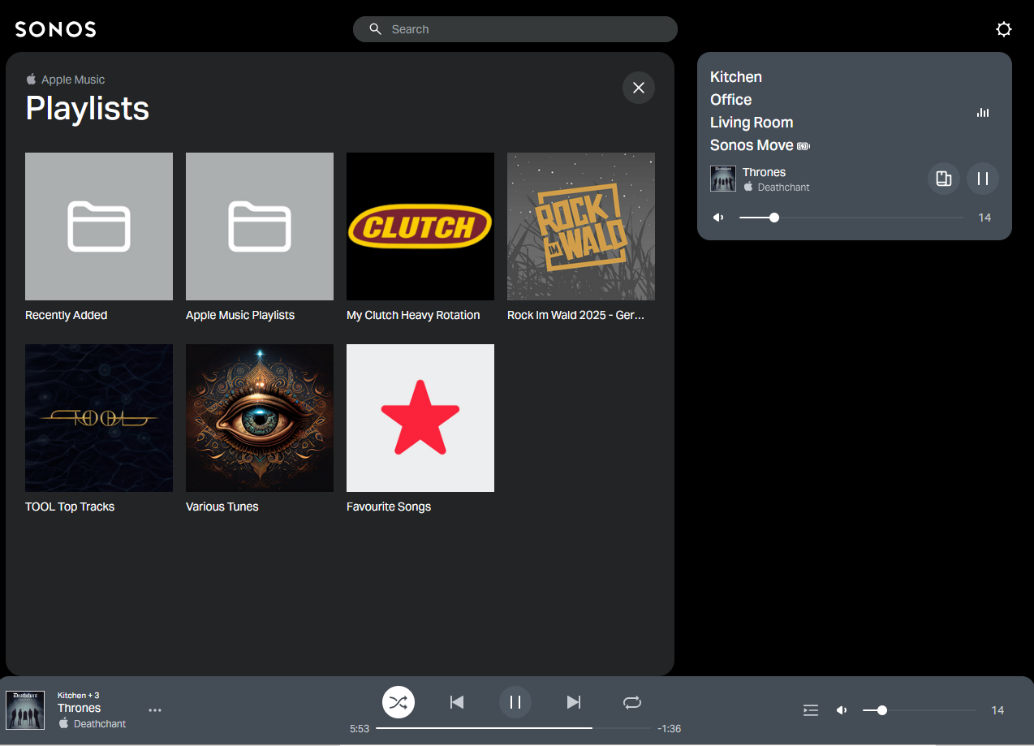
Task: Toggle shuffle playback
Action: click(399, 702)
